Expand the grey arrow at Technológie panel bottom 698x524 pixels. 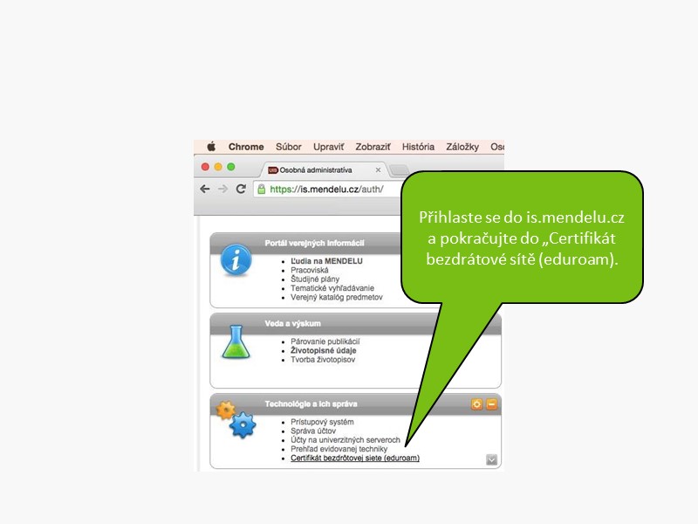pyautogui.click(x=491, y=459)
